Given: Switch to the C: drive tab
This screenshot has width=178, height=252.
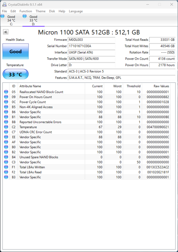Looking at the screenshot, I should (x=11, y=20).
